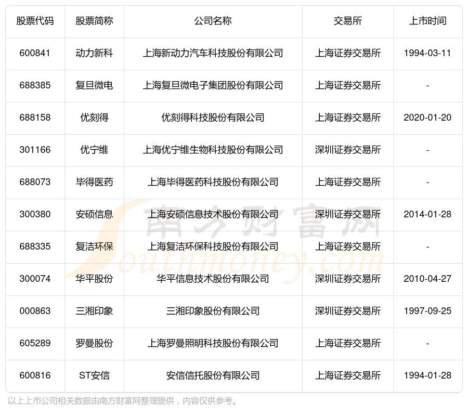The image size is (468, 416).
Task: Click company 安信信托股份有限公司
Action: coord(213,375)
